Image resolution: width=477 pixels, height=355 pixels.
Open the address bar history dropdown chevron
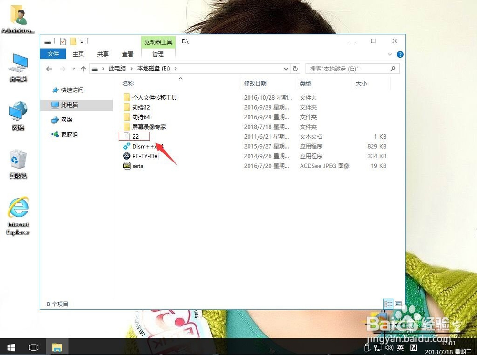pos(286,69)
